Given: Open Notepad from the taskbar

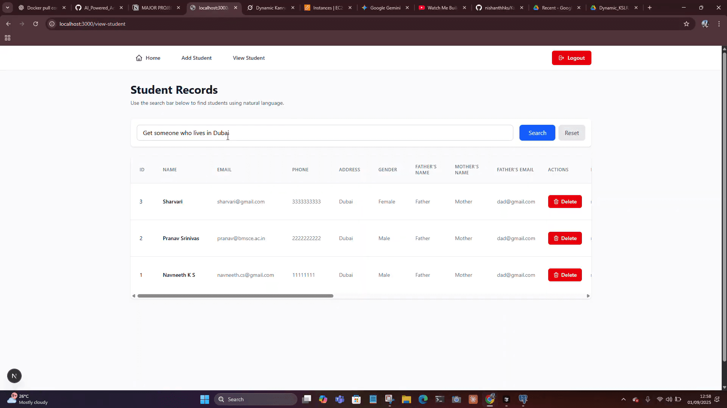Looking at the screenshot, I should 373,399.
